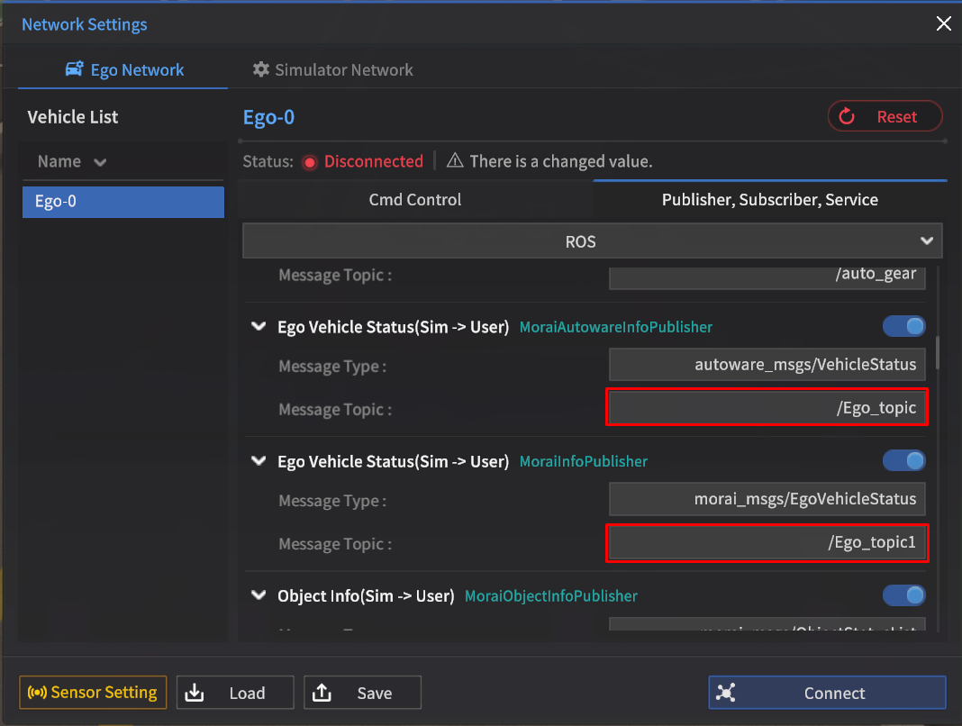The image size is (962, 726).
Task: Turn off the MoraiInfoPublisher toggle switch
Action: click(x=903, y=461)
